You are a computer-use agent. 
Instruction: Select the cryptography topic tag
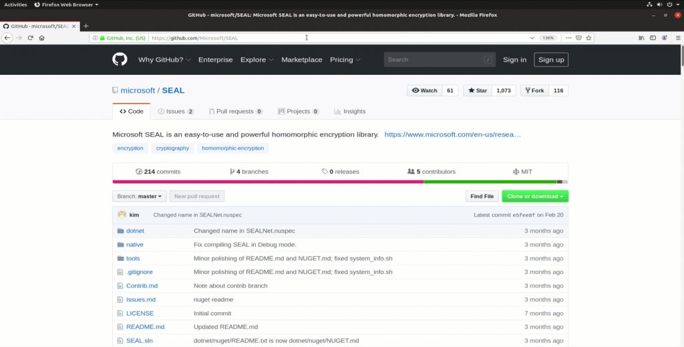click(173, 148)
